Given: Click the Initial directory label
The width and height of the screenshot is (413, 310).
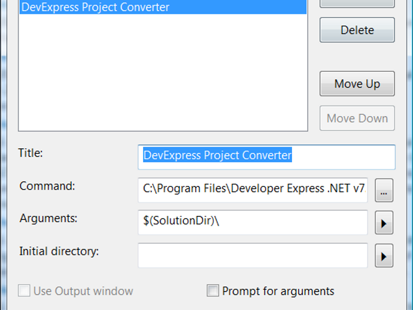Looking at the screenshot, I should tap(59, 251).
